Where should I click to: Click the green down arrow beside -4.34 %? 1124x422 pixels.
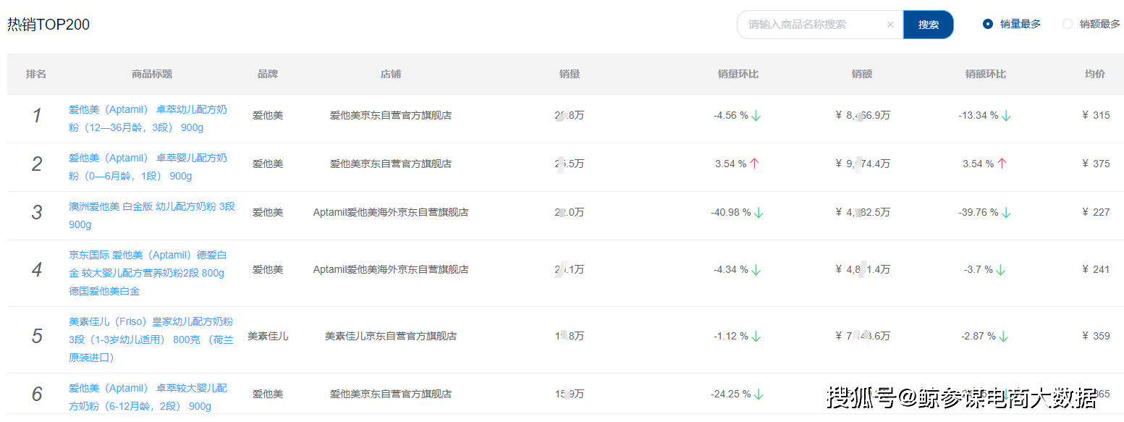756,270
